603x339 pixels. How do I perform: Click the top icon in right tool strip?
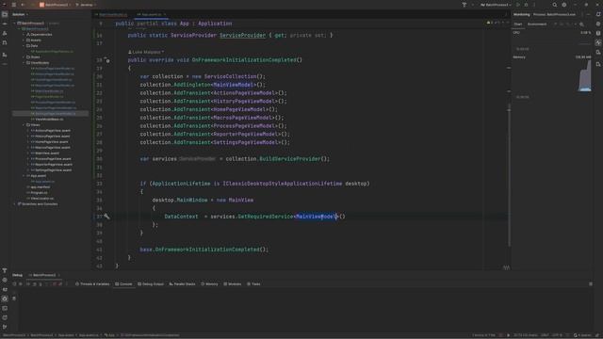[x=598, y=14]
